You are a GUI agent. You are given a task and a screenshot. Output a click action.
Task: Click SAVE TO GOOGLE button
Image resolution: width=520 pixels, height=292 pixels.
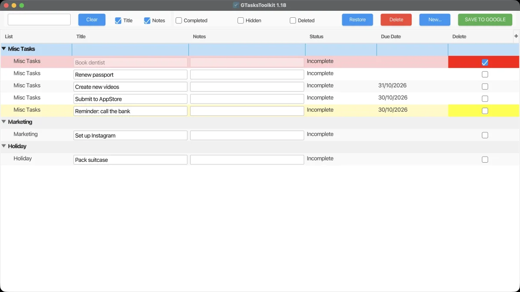click(485, 19)
